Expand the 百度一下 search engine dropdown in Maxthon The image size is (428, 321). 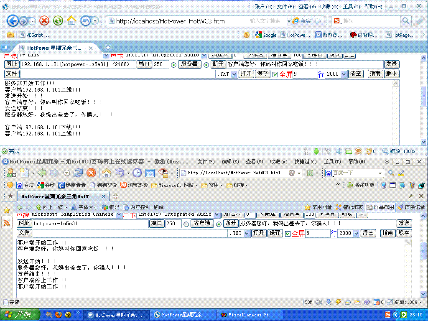[x=380, y=173]
